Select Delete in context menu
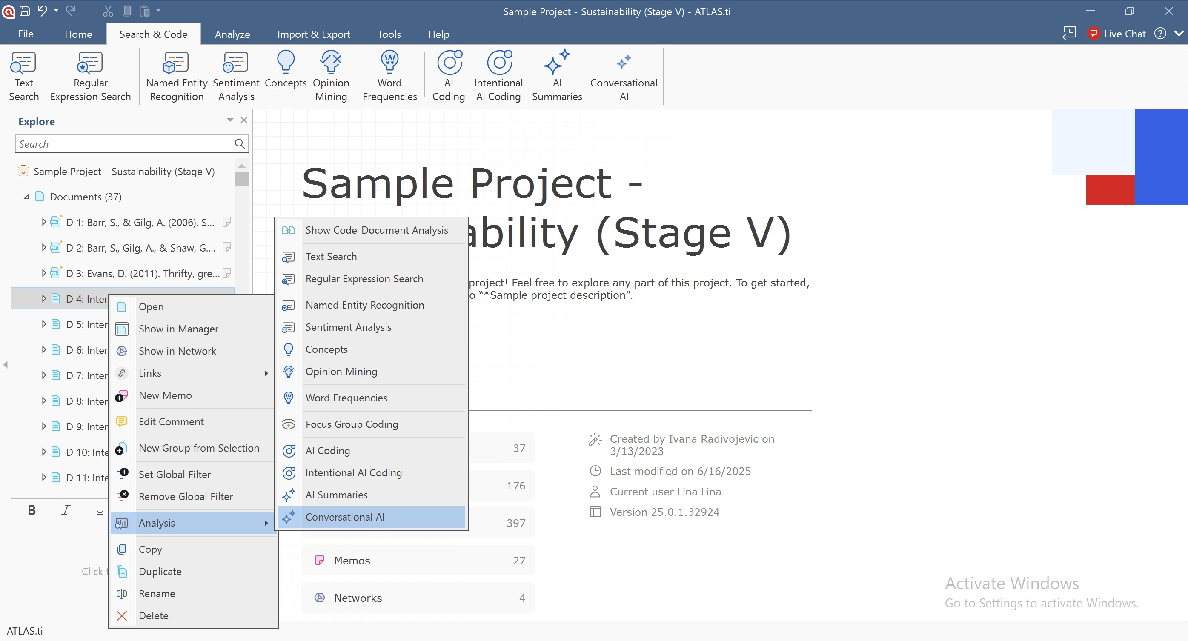The image size is (1188, 641). [193, 615]
